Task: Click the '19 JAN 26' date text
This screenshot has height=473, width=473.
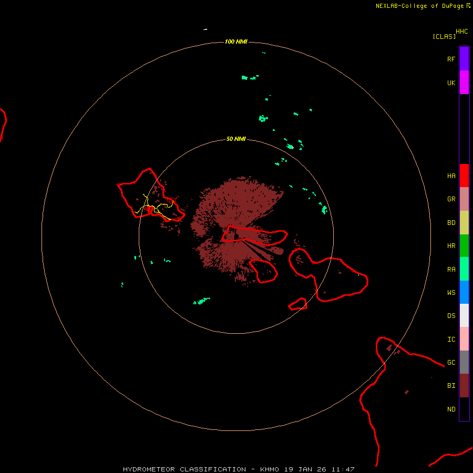Action: pyautogui.click(x=305, y=469)
